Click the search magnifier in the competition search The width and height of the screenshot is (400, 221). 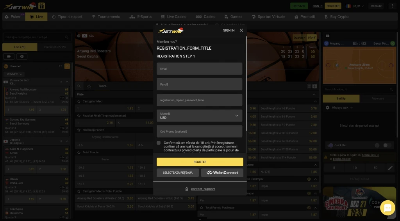67,37
